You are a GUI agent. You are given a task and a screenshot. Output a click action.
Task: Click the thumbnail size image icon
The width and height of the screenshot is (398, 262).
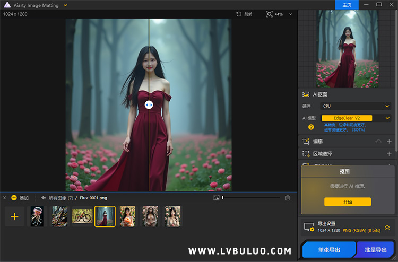tap(217, 198)
